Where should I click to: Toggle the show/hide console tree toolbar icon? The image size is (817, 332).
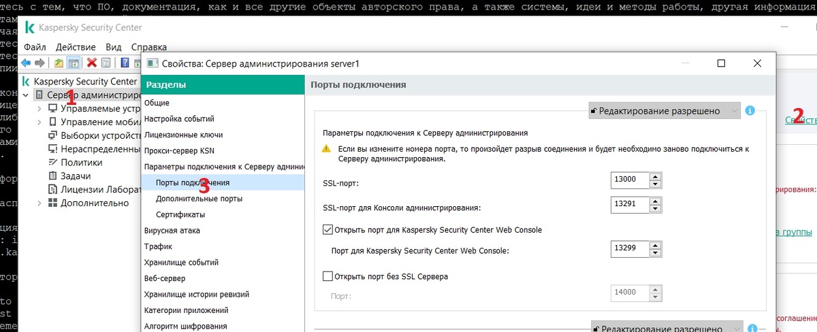pyautogui.click(x=73, y=63)
